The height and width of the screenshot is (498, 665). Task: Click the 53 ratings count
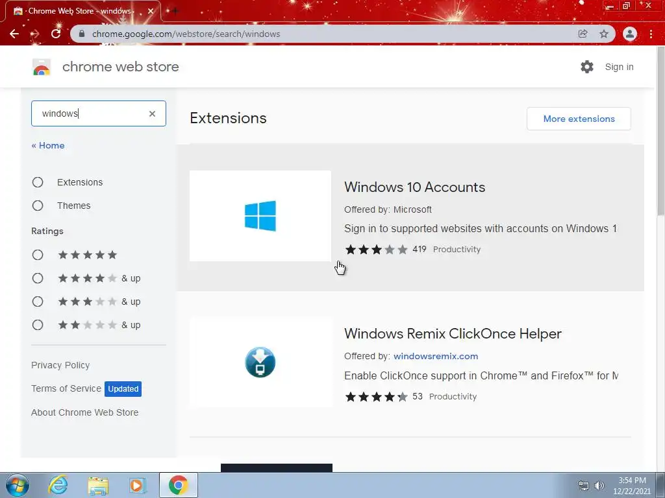pos(418,397)
